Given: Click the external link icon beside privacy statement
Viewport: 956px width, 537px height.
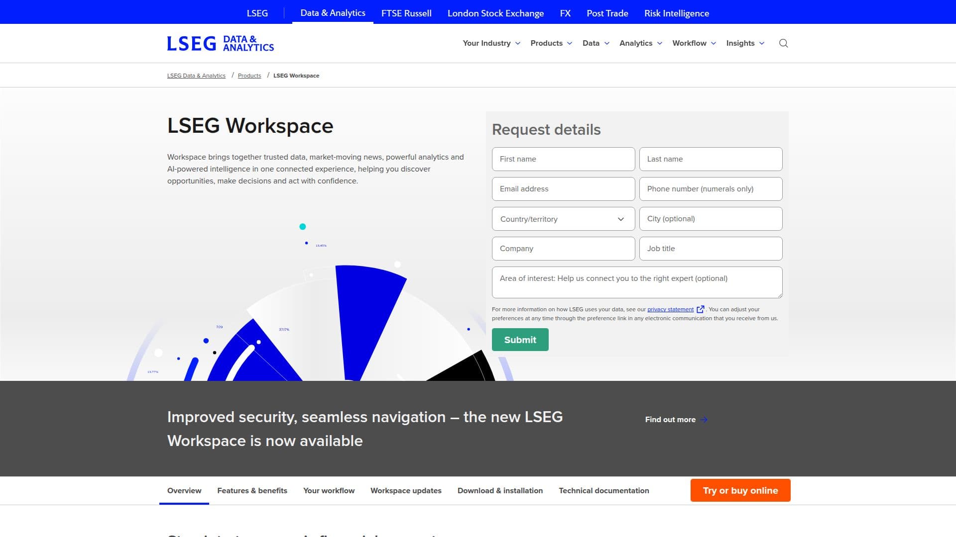Looking at the screenshot, I should click(x=700, y=309).
